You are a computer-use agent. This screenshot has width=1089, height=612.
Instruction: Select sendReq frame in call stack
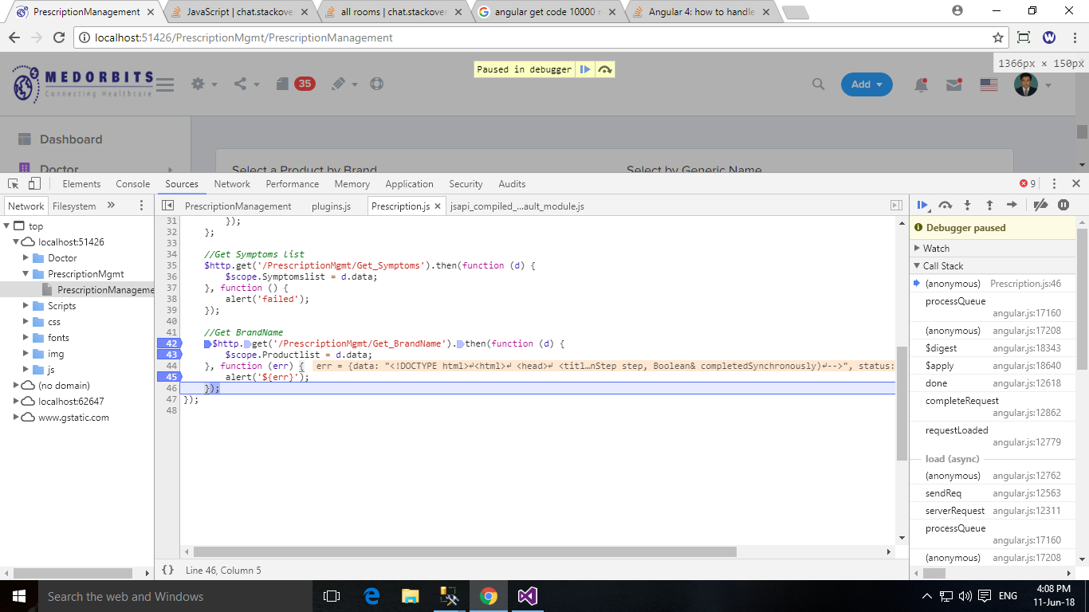pos(993,493)
